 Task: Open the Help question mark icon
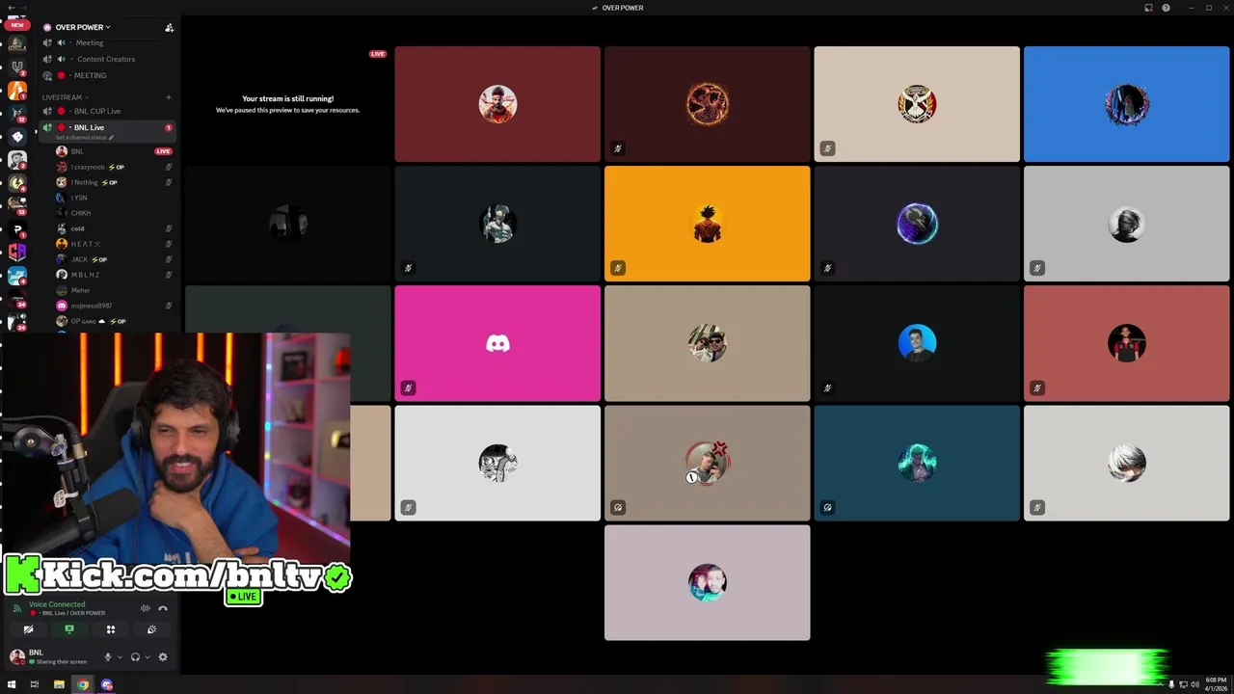[x=1166, y=8]
